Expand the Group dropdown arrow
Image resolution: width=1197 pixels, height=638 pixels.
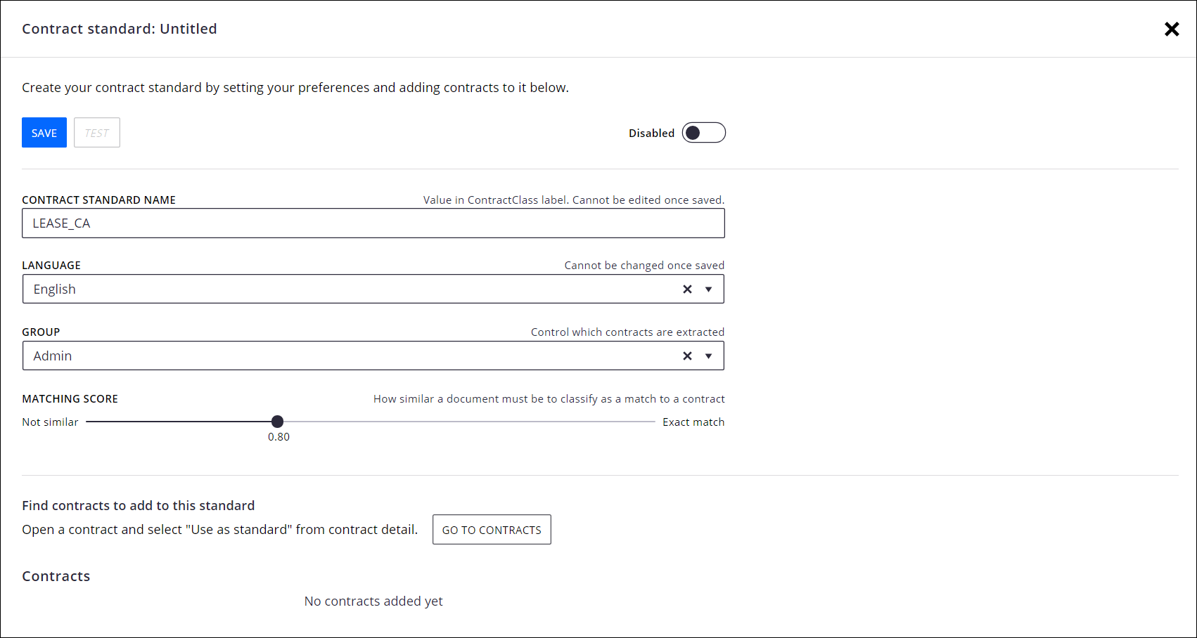(x=710, y=356)
